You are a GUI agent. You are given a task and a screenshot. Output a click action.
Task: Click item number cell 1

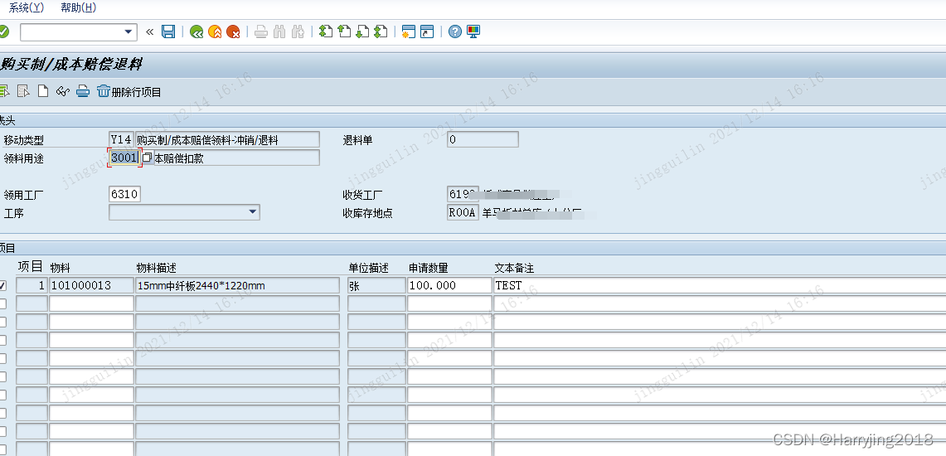tap(32, 286)
